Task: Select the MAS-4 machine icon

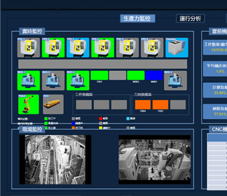Action: [x=176, y=81]
